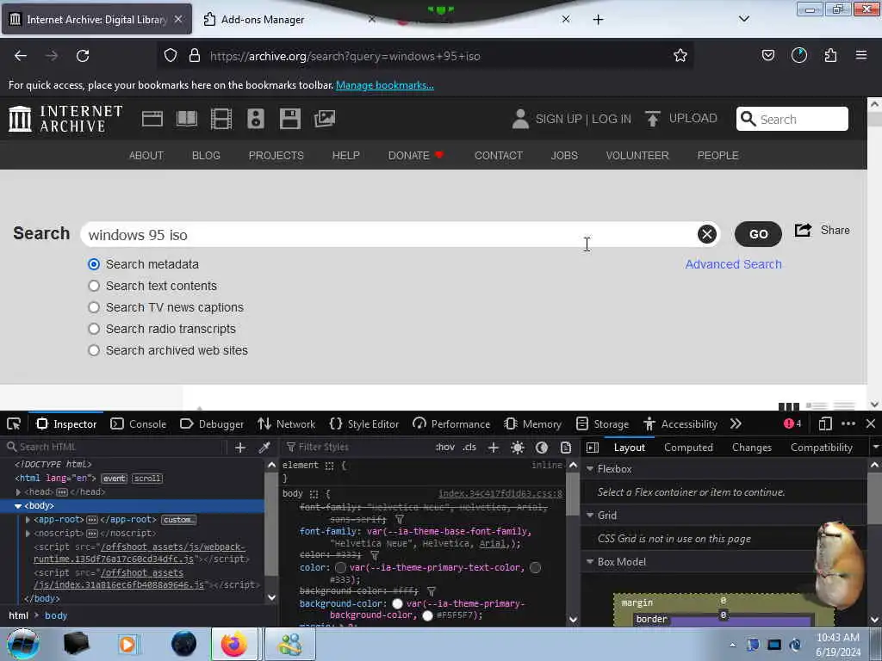This screenshot has width=882, height=661.
Task: Open the DONATE navigation link
Action: coord(416,155)
